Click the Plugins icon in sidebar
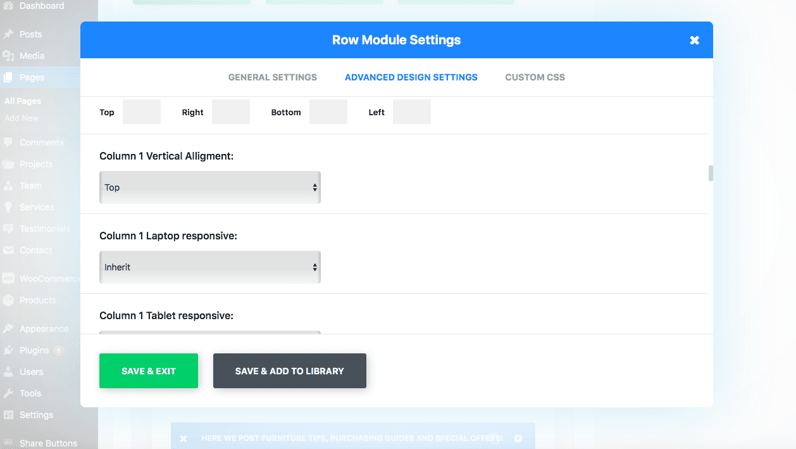 (x=8, y=350)
